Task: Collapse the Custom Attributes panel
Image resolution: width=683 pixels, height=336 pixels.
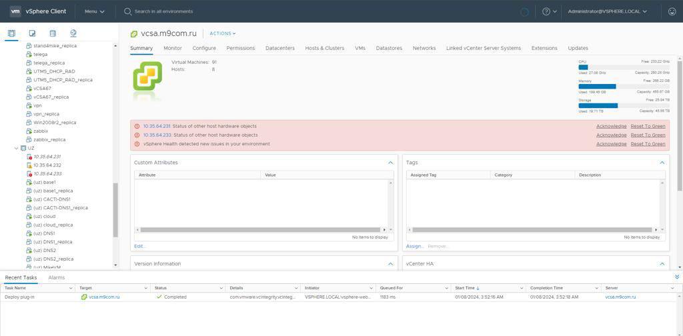Action: (391, 163)
